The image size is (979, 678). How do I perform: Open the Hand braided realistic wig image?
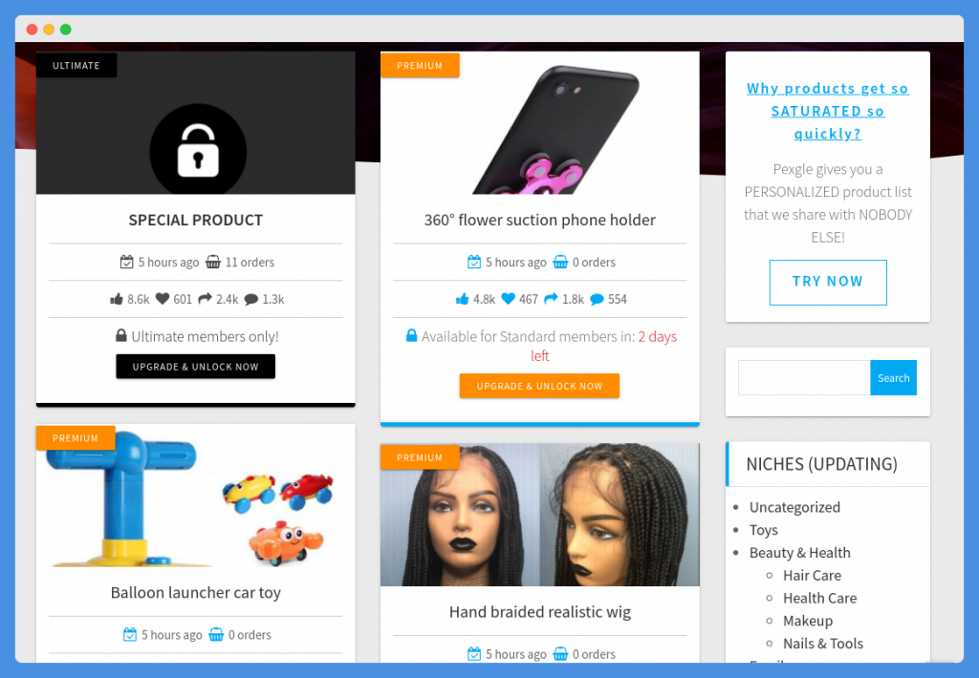click(540, 516)
